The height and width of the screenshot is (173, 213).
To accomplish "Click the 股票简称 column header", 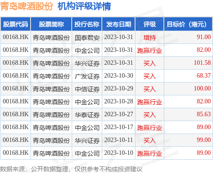I will click(x=51, y=24).
